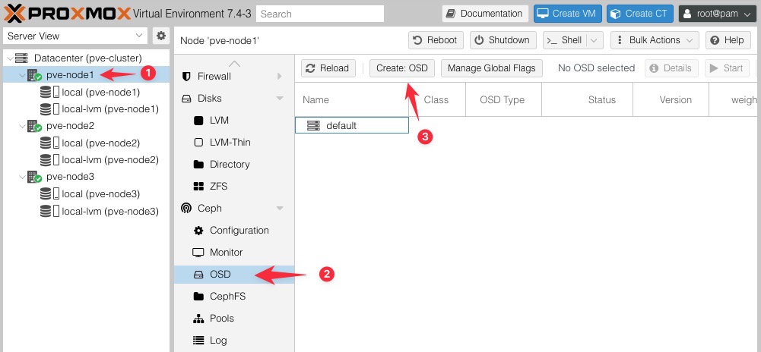This screenshot has height=352, width=761.
Task: Collapse the pve-node3 tree branch
Action: coord(22,177)
